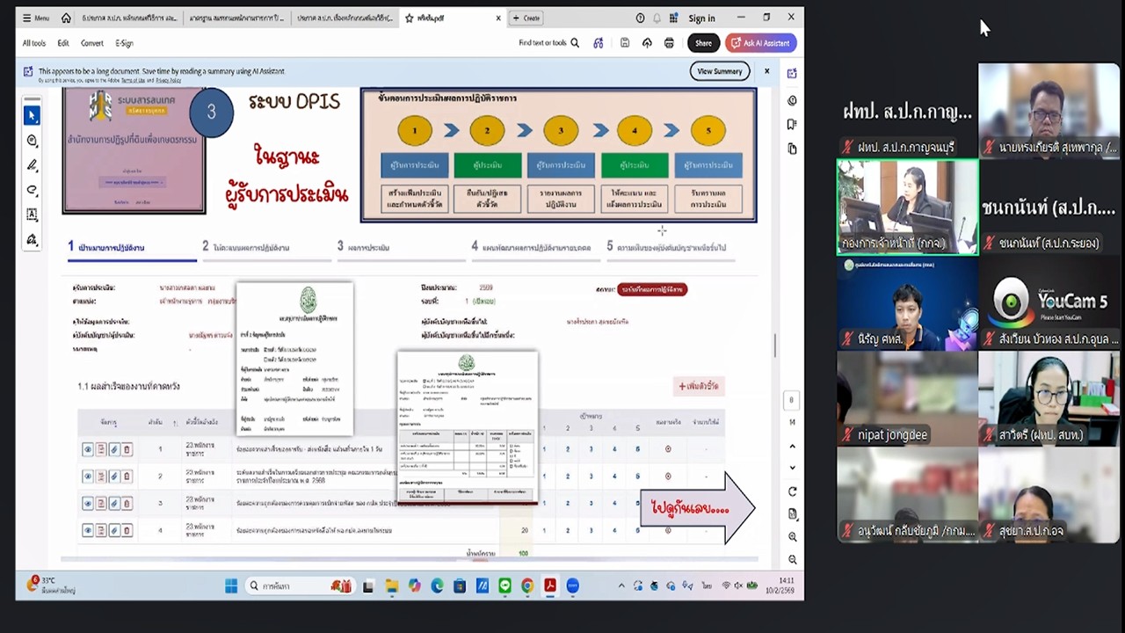The width and height of the screenshot is (1125, 633).
Task: Open the Acrobat Menu hamburger
Action: 35,18
